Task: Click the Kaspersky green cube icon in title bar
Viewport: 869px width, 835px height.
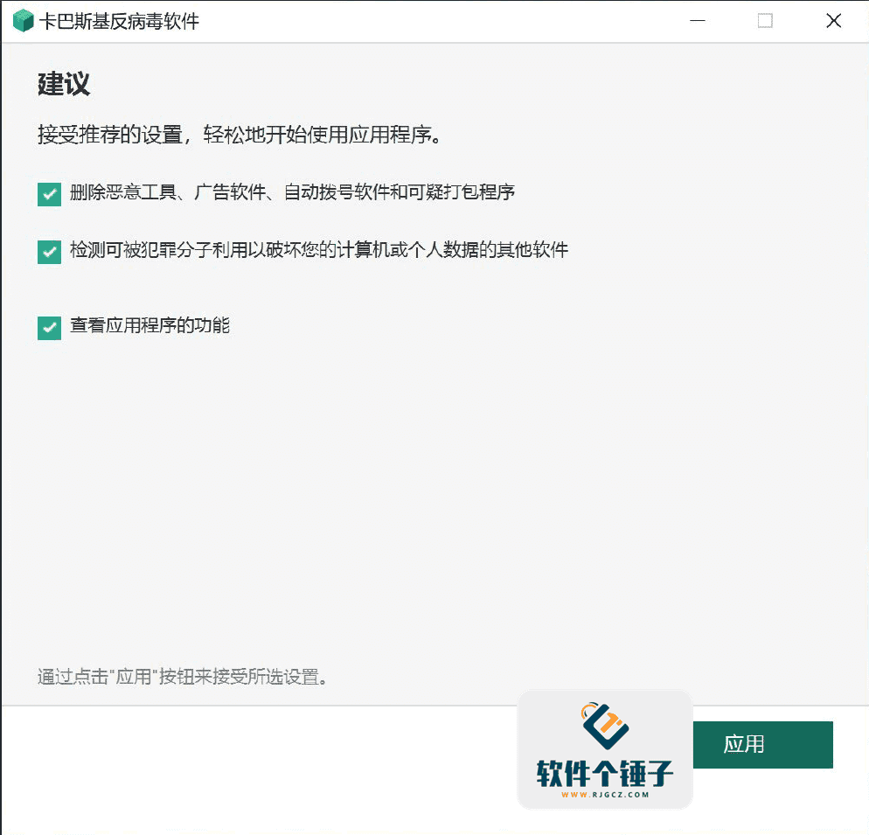Action: click(23, 21)
